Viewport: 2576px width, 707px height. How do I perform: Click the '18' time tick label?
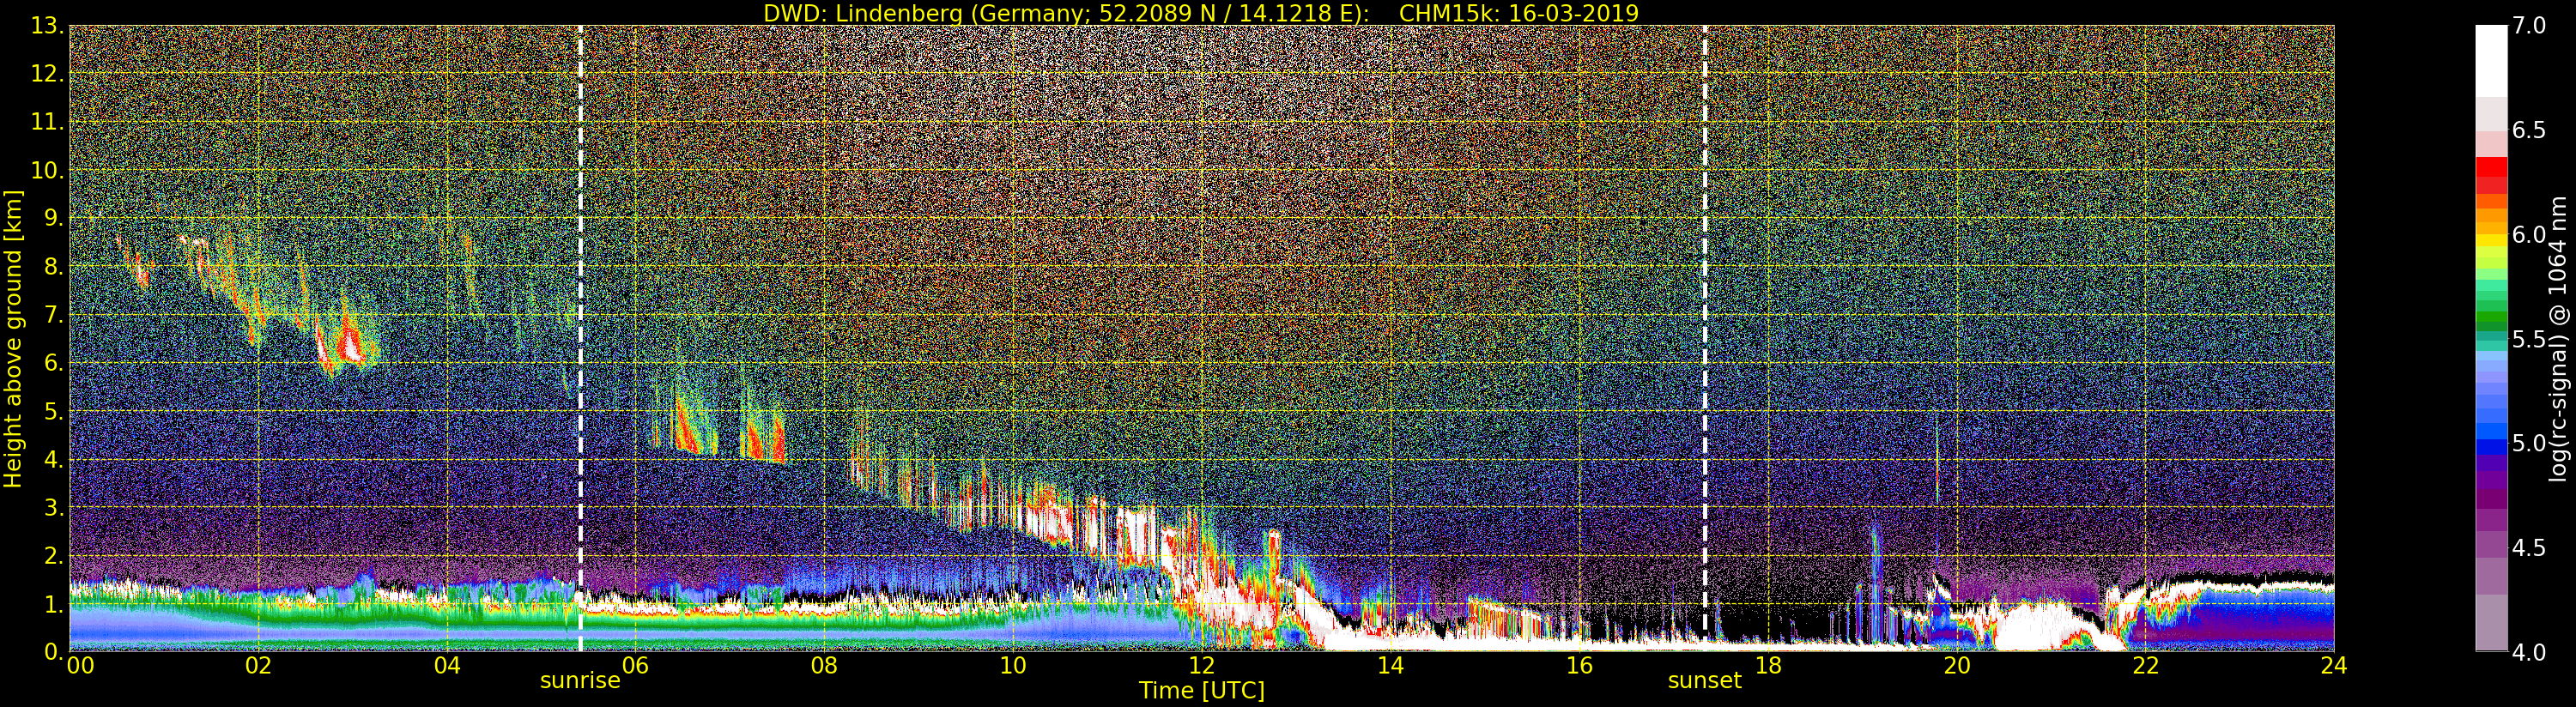coord(1768,666)
